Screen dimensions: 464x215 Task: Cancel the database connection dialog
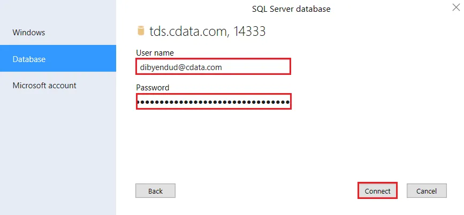427,191
